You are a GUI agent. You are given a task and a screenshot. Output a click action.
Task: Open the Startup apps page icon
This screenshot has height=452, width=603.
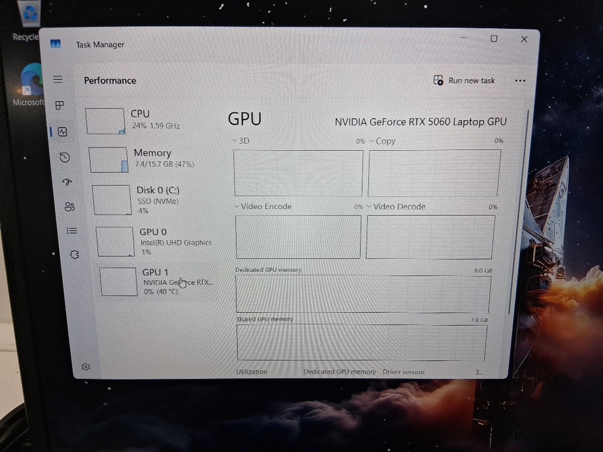67,182
